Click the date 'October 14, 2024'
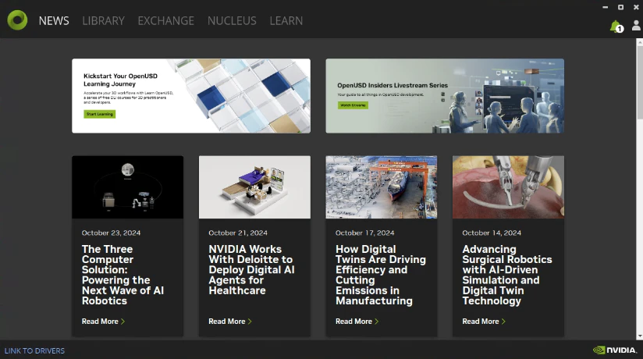Screen dimensions: 643x359 coord(492,233)
